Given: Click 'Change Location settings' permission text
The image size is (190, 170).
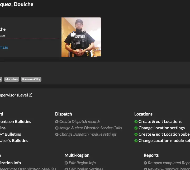Looking at the screenshot, I should pos(161,128).
